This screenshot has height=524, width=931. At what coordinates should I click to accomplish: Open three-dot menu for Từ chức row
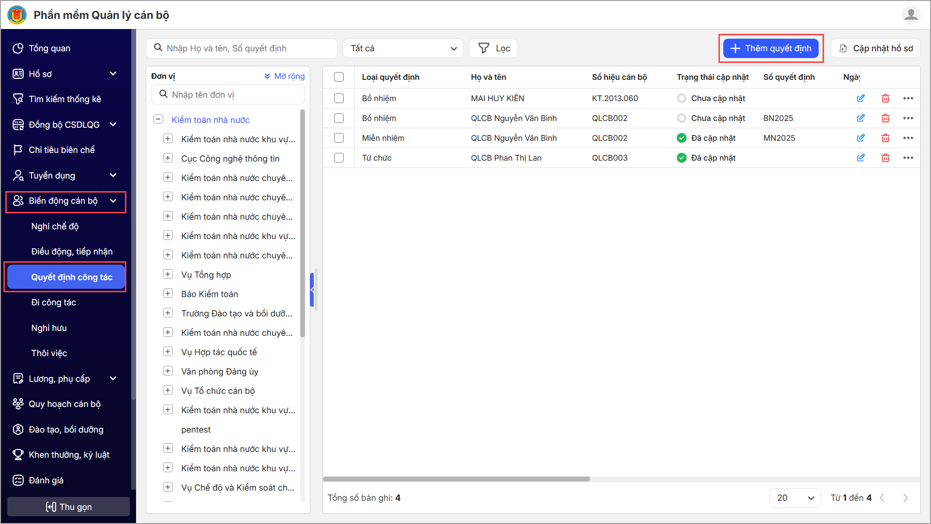pyautogui.click(x=908, y=158)
